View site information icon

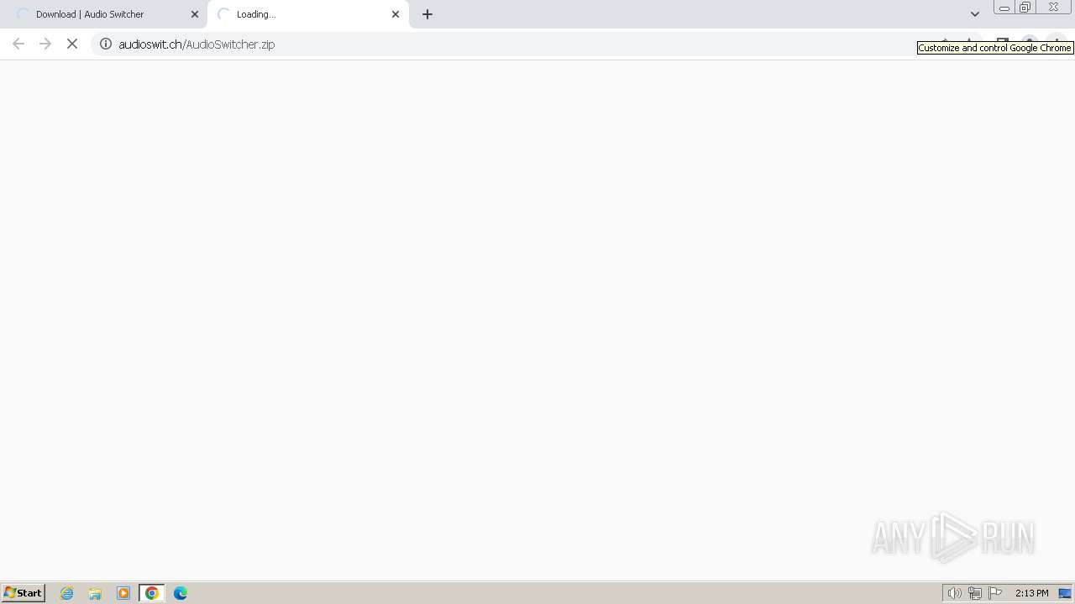click(106, 44)
